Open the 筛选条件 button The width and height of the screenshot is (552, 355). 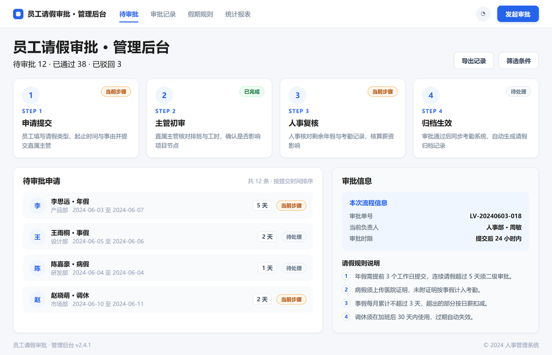point(519,61)
